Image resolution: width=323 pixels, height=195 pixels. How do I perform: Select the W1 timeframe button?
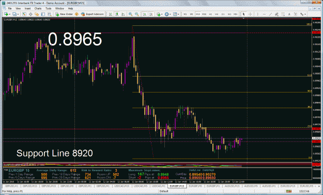[229, 14]
